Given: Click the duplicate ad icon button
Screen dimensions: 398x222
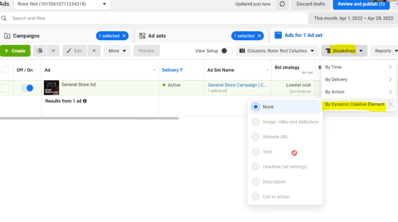Looking at the screenshot, I should (40, 51).
